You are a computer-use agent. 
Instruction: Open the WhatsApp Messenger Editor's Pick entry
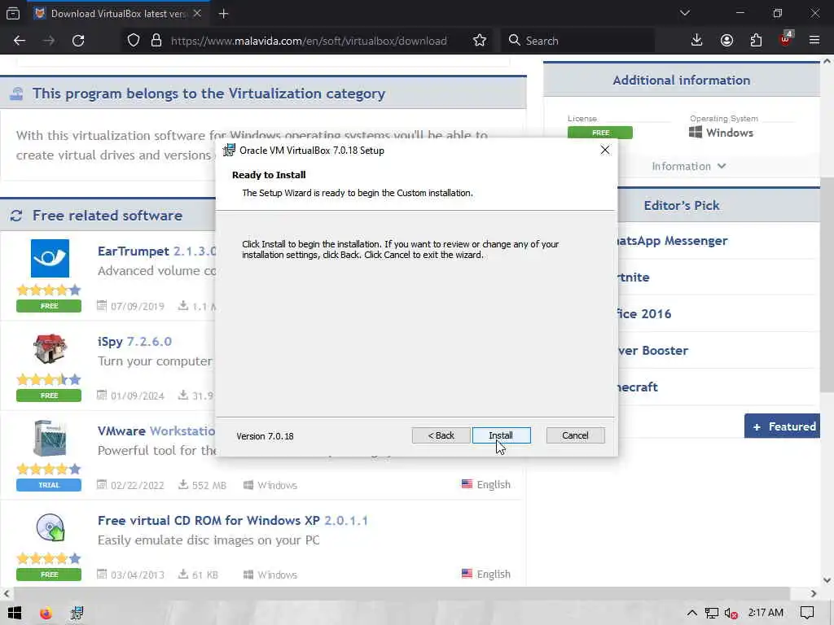coord(672,241)
